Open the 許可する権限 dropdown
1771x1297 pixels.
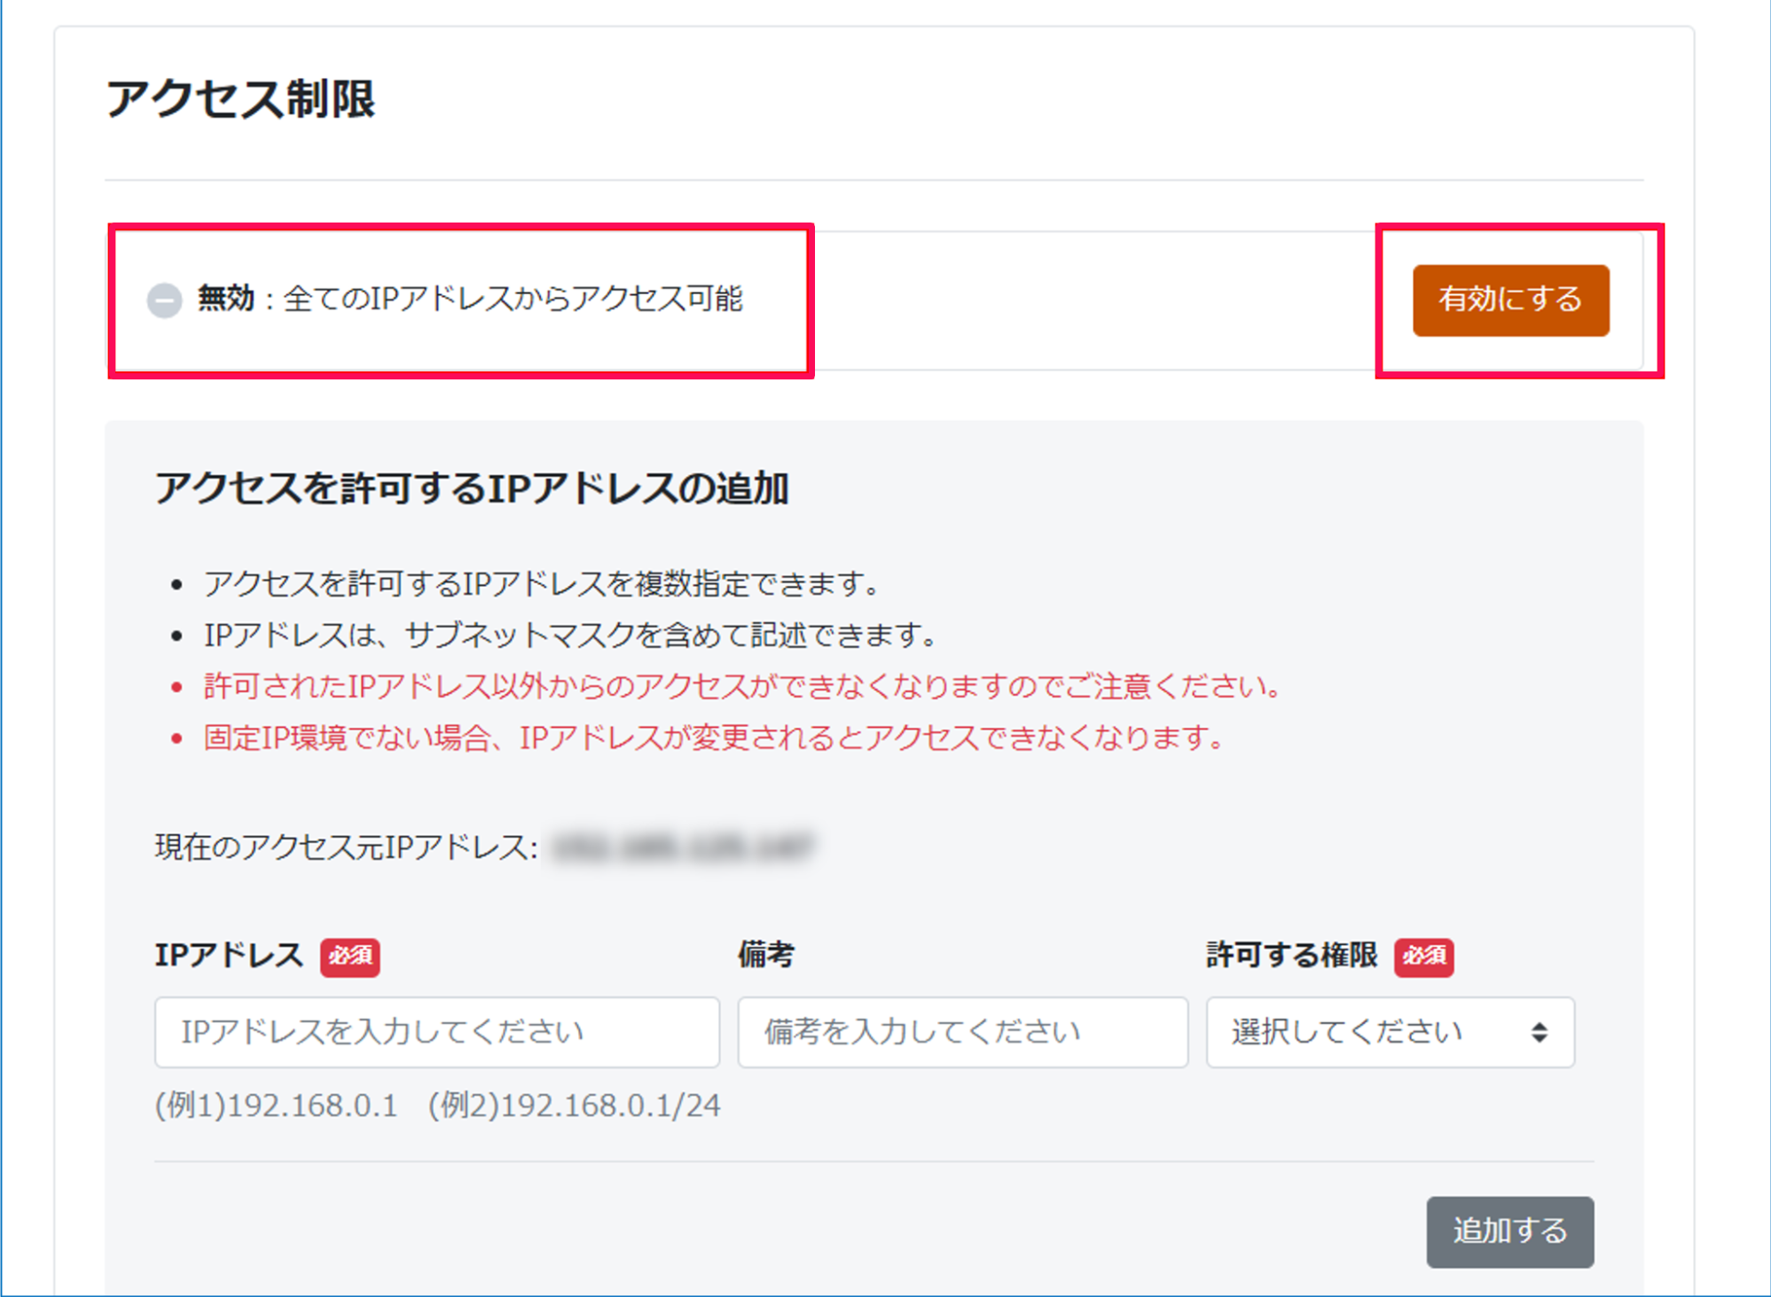click(x=1390, y=1032)
